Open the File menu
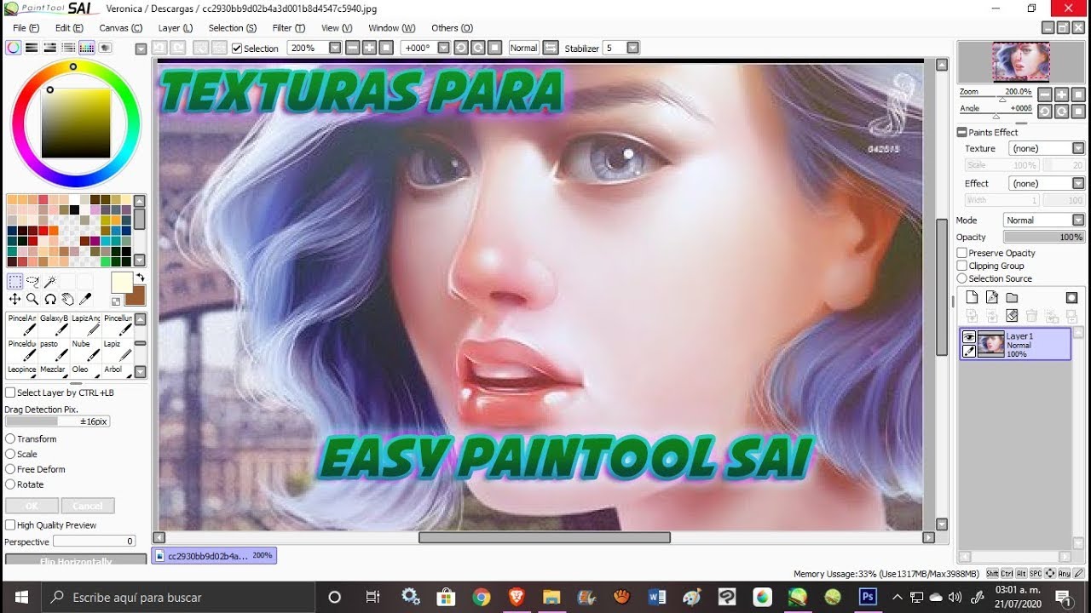 click(26, 28)
